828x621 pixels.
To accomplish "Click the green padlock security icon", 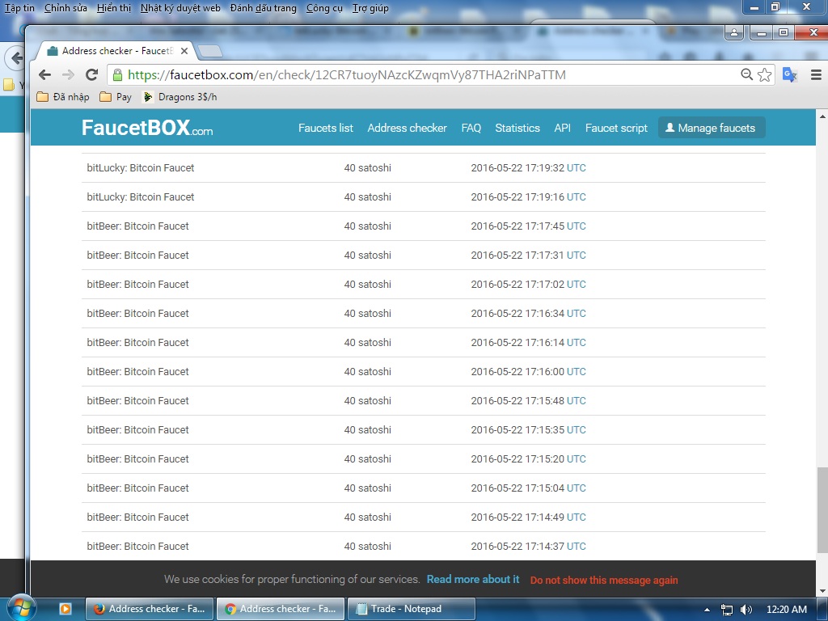I will (118, 75).
